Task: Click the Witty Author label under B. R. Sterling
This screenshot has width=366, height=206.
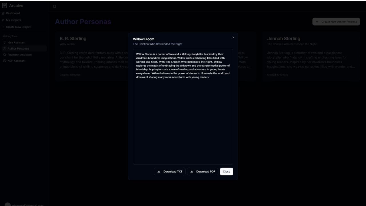Action: tap(67, 44)
